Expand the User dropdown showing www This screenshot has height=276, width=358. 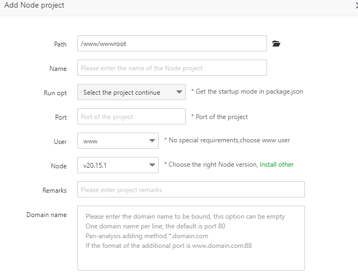[x=118, y=141]
